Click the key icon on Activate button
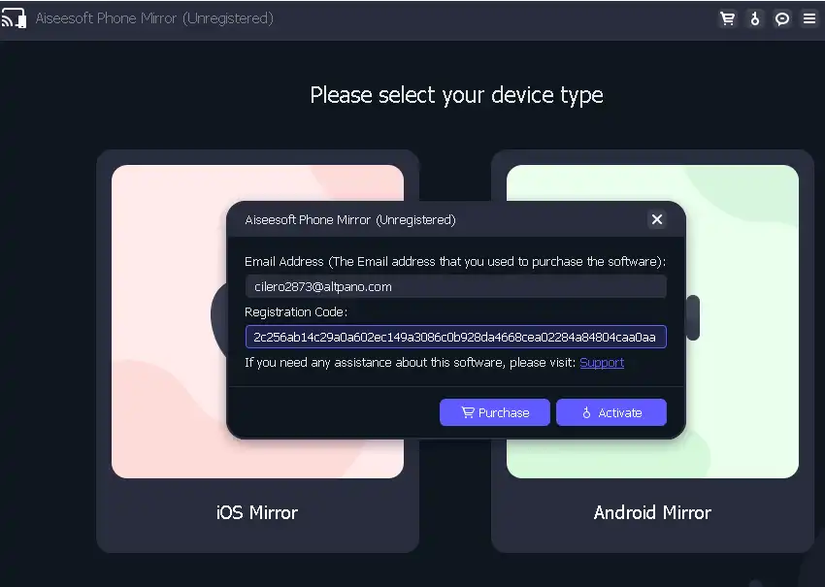 [586, 412]
